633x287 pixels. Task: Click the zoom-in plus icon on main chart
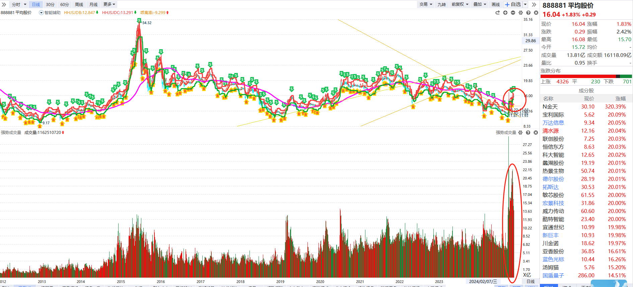tap(505, 13)
